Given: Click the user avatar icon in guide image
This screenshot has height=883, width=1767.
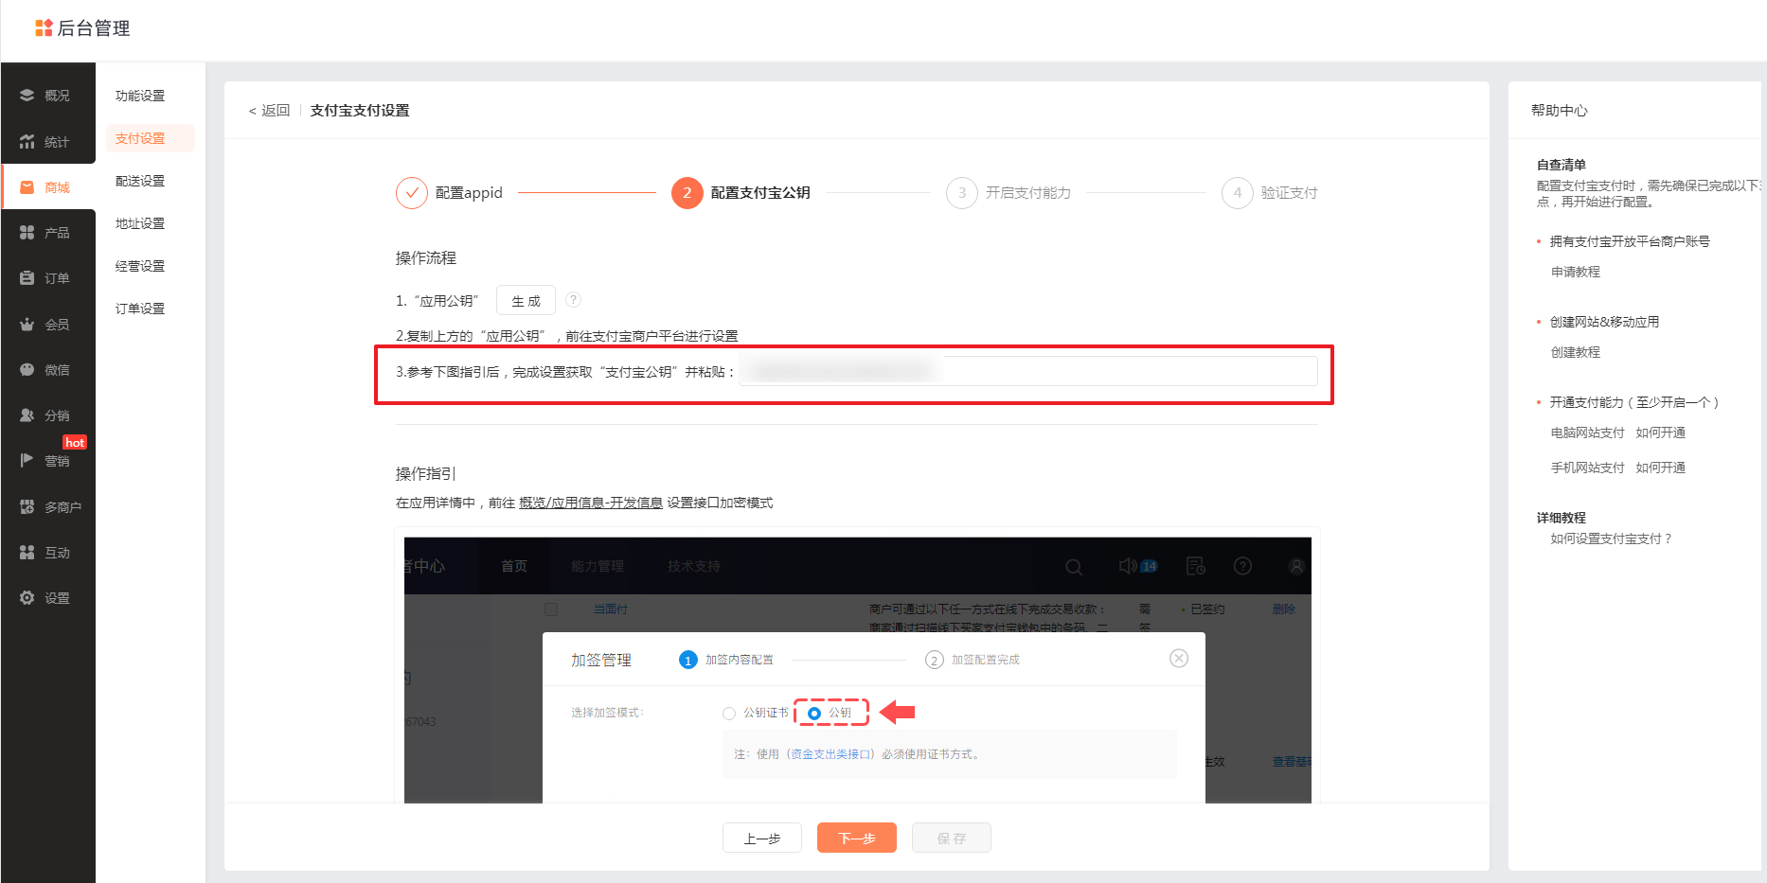Looking at the screenshot, I should click(1296, 566).
